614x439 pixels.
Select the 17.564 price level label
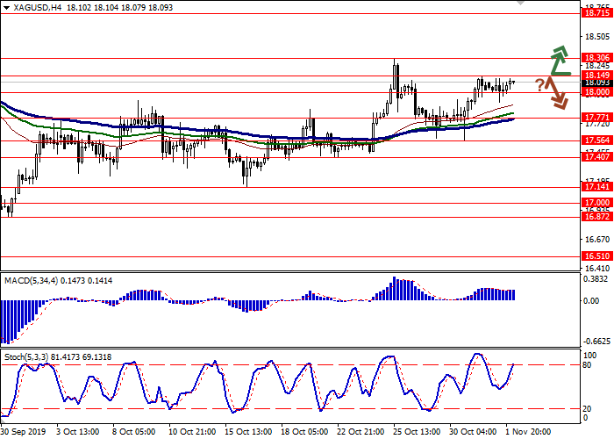(596, 140)
